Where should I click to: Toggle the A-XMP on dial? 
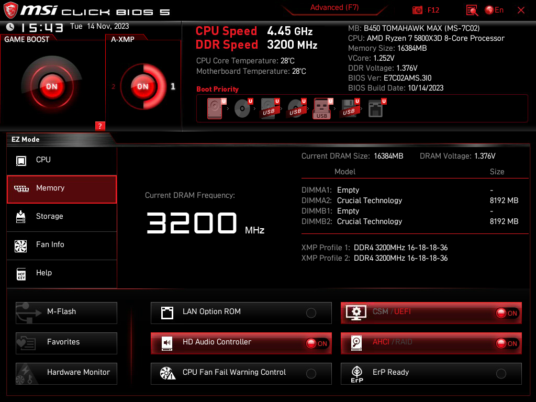point(143,86)
